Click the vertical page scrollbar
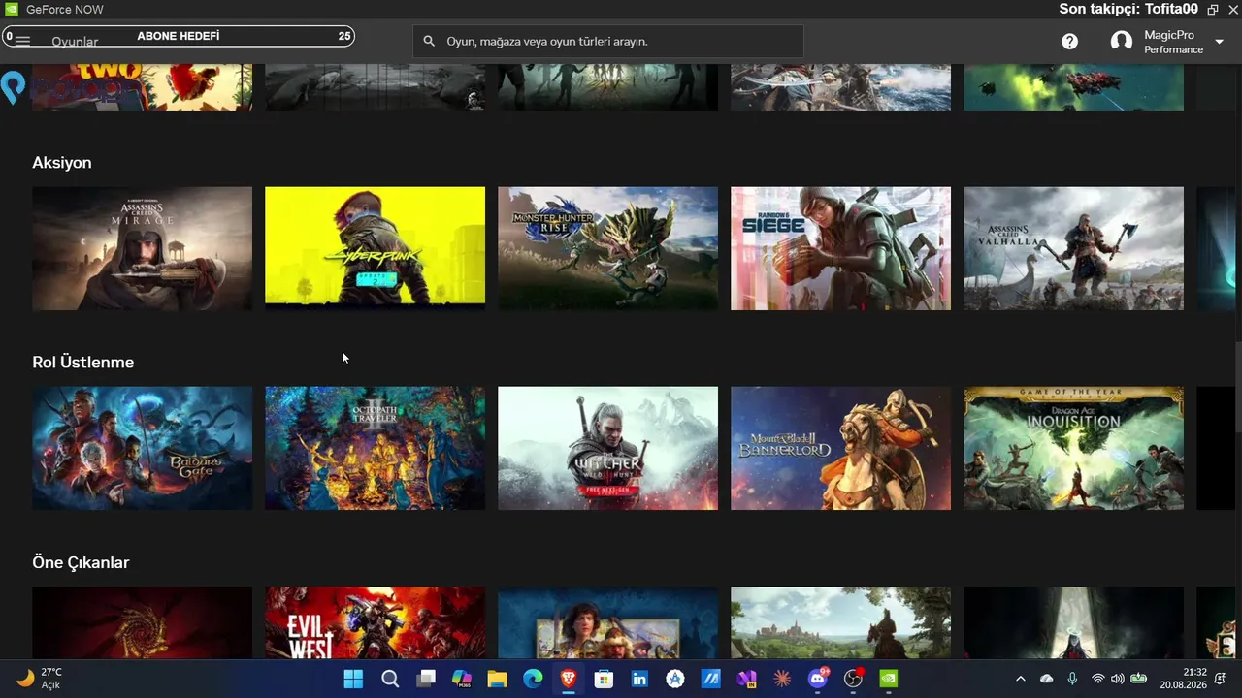 coord(1237,388)
